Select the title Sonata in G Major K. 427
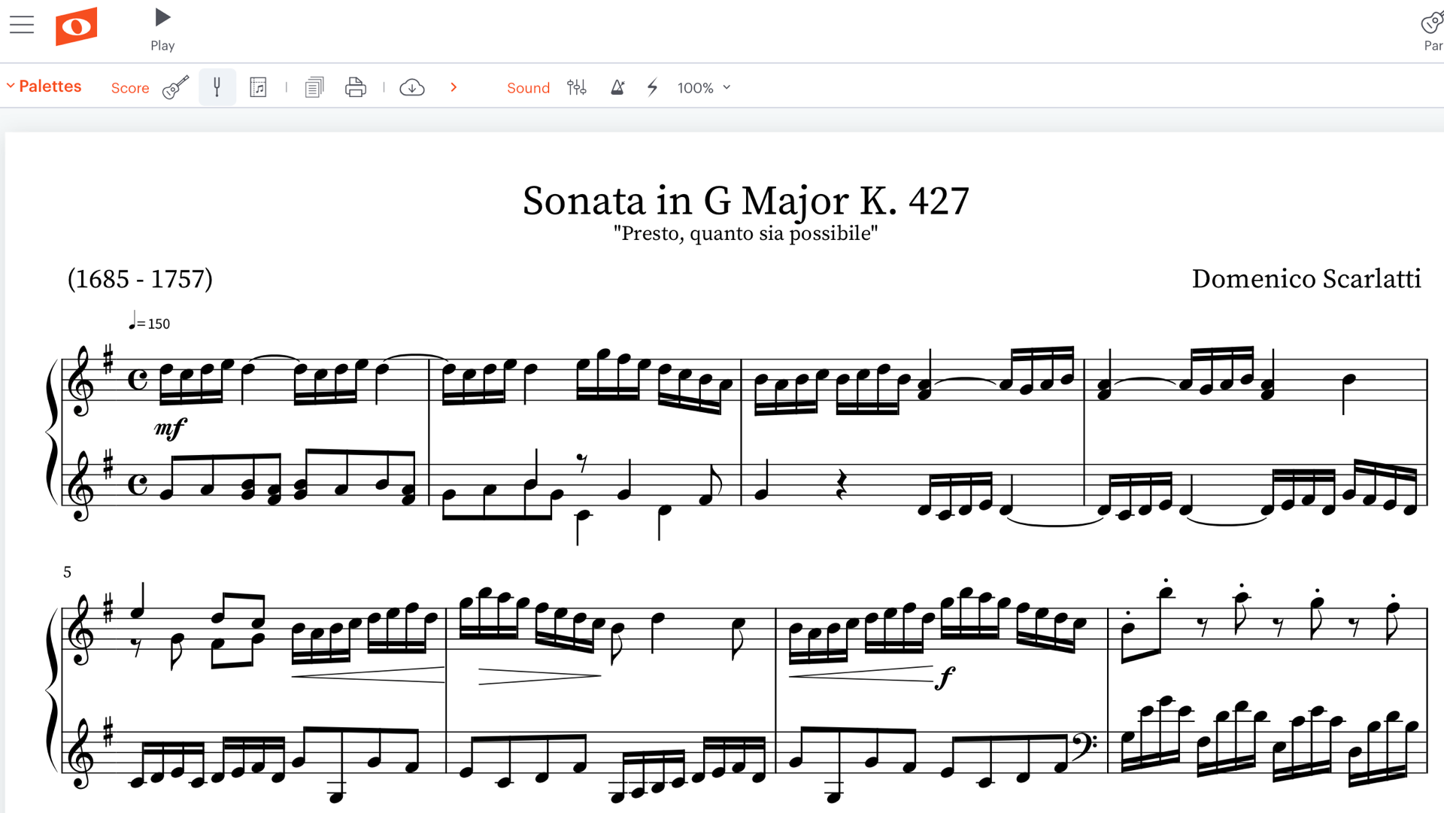The width and height of the screenshot is (1444, 813). 745,201
